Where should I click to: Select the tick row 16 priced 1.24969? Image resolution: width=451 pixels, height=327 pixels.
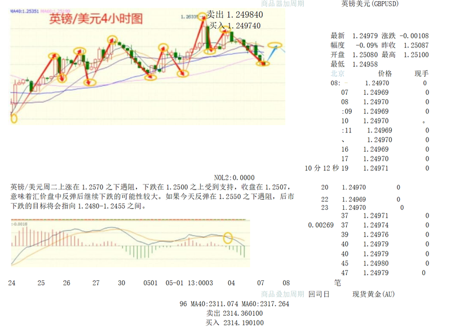coord(385,149)
